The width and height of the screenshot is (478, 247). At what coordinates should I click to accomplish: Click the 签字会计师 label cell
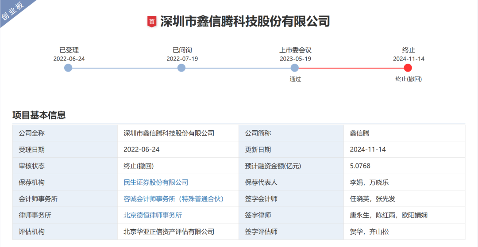click(x=291, y=199)
